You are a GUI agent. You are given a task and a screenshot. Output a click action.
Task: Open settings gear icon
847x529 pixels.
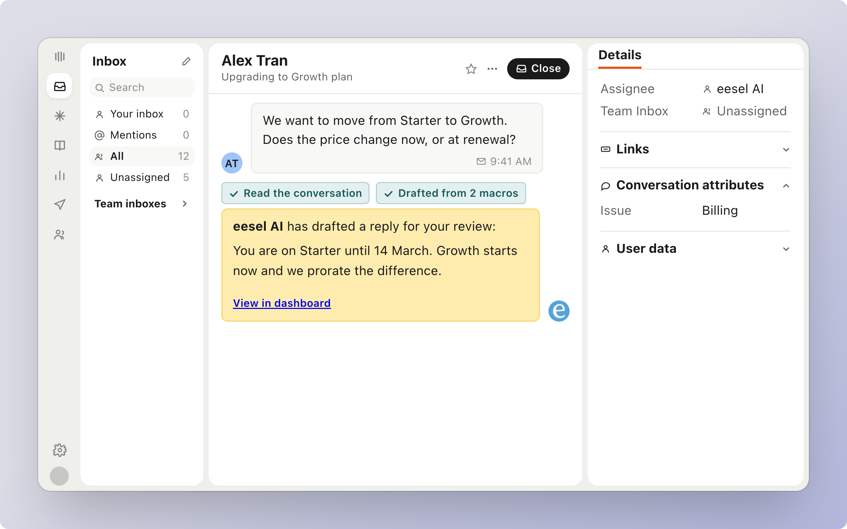coord(60,450)
